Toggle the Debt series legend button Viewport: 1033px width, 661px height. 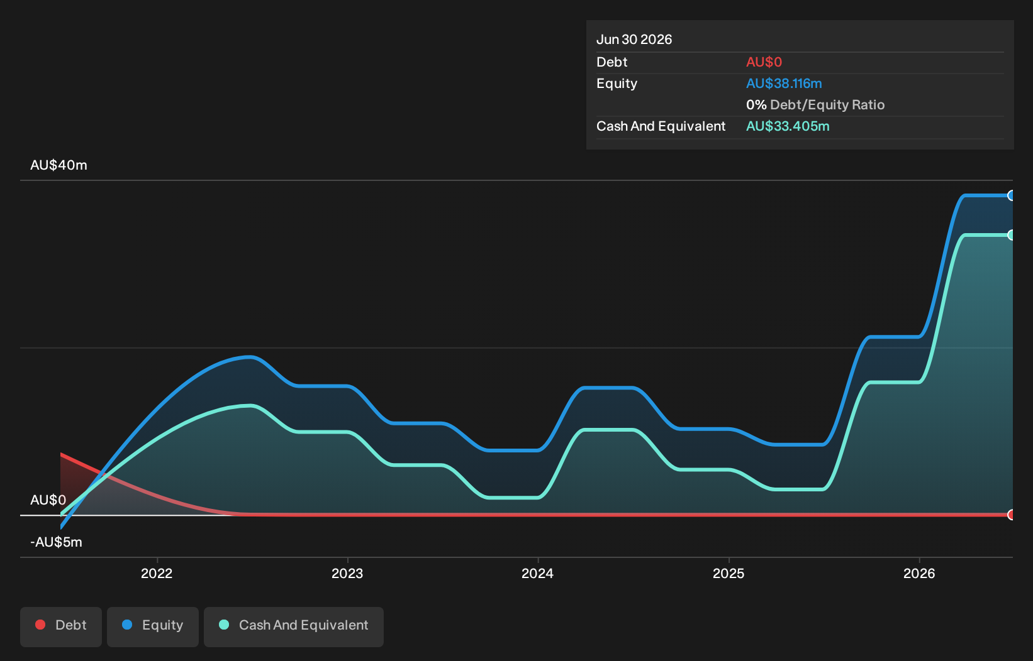pos(61,626)
